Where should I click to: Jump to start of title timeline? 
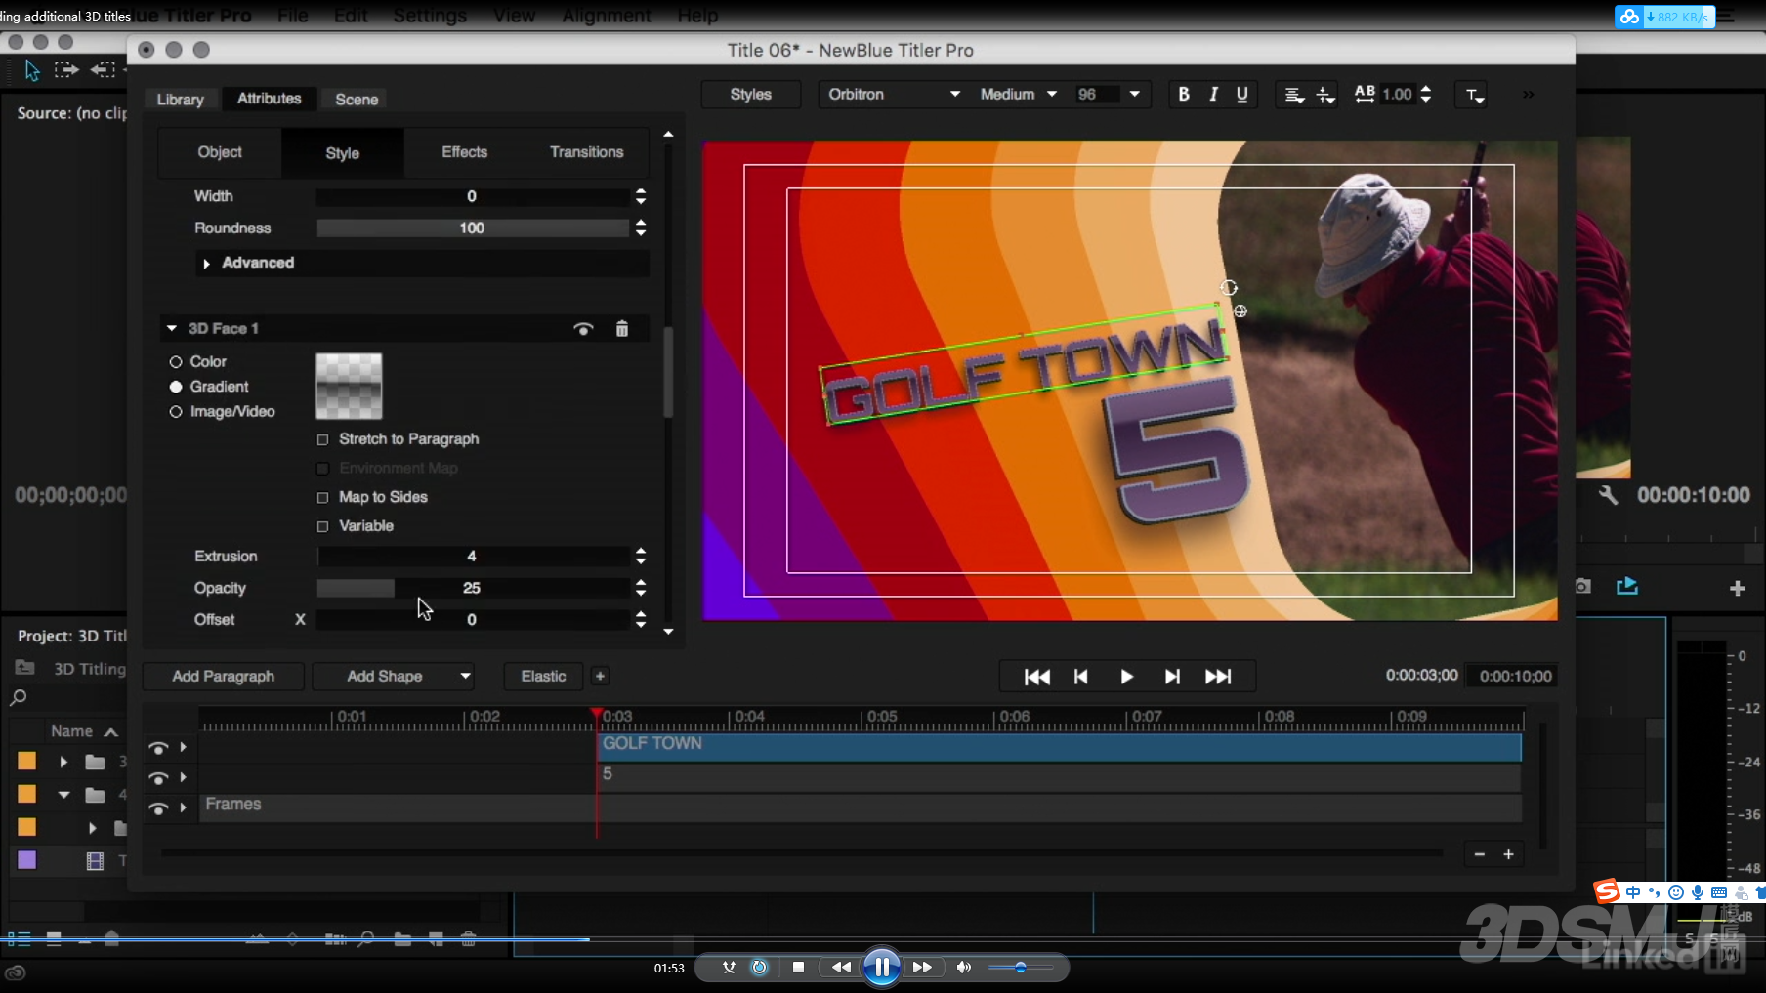[x=1036, y=677]
